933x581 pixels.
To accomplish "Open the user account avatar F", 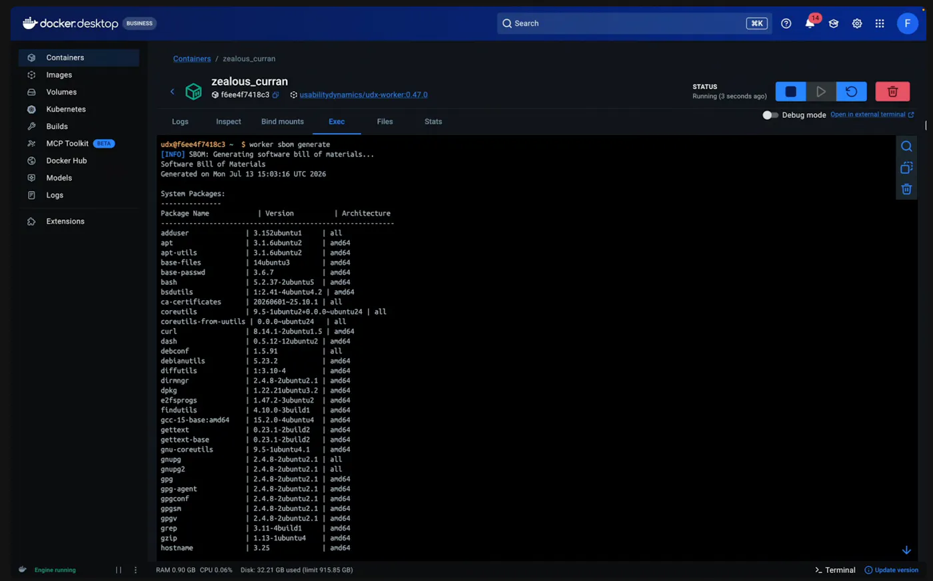I will (x=907, y=23).
